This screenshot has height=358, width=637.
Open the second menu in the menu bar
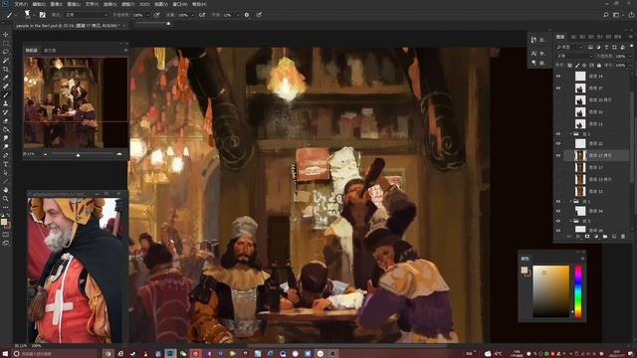[39, 4]
